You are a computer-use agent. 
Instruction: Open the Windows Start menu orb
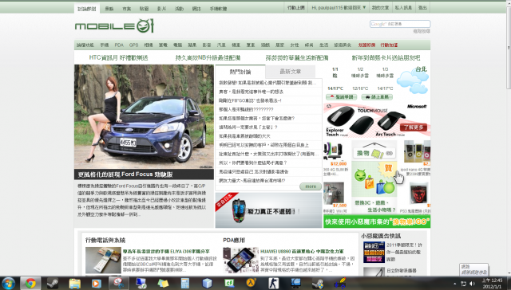click(8, 283)
